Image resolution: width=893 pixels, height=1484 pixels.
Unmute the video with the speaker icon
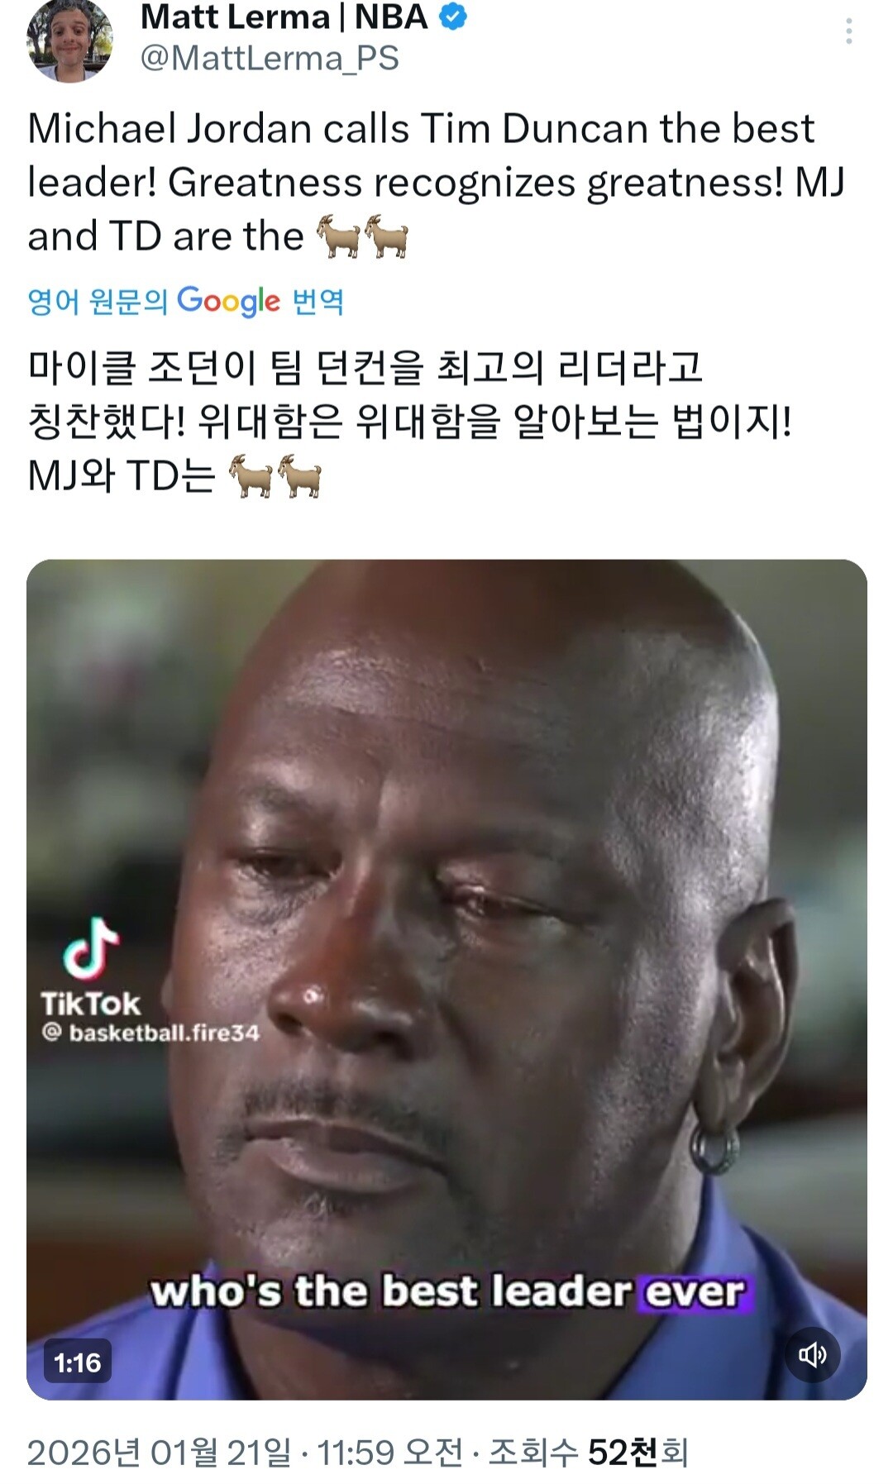pyautogui.click(x=812, y=1354)
